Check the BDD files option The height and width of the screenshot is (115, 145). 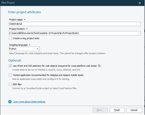click(10, 84)
